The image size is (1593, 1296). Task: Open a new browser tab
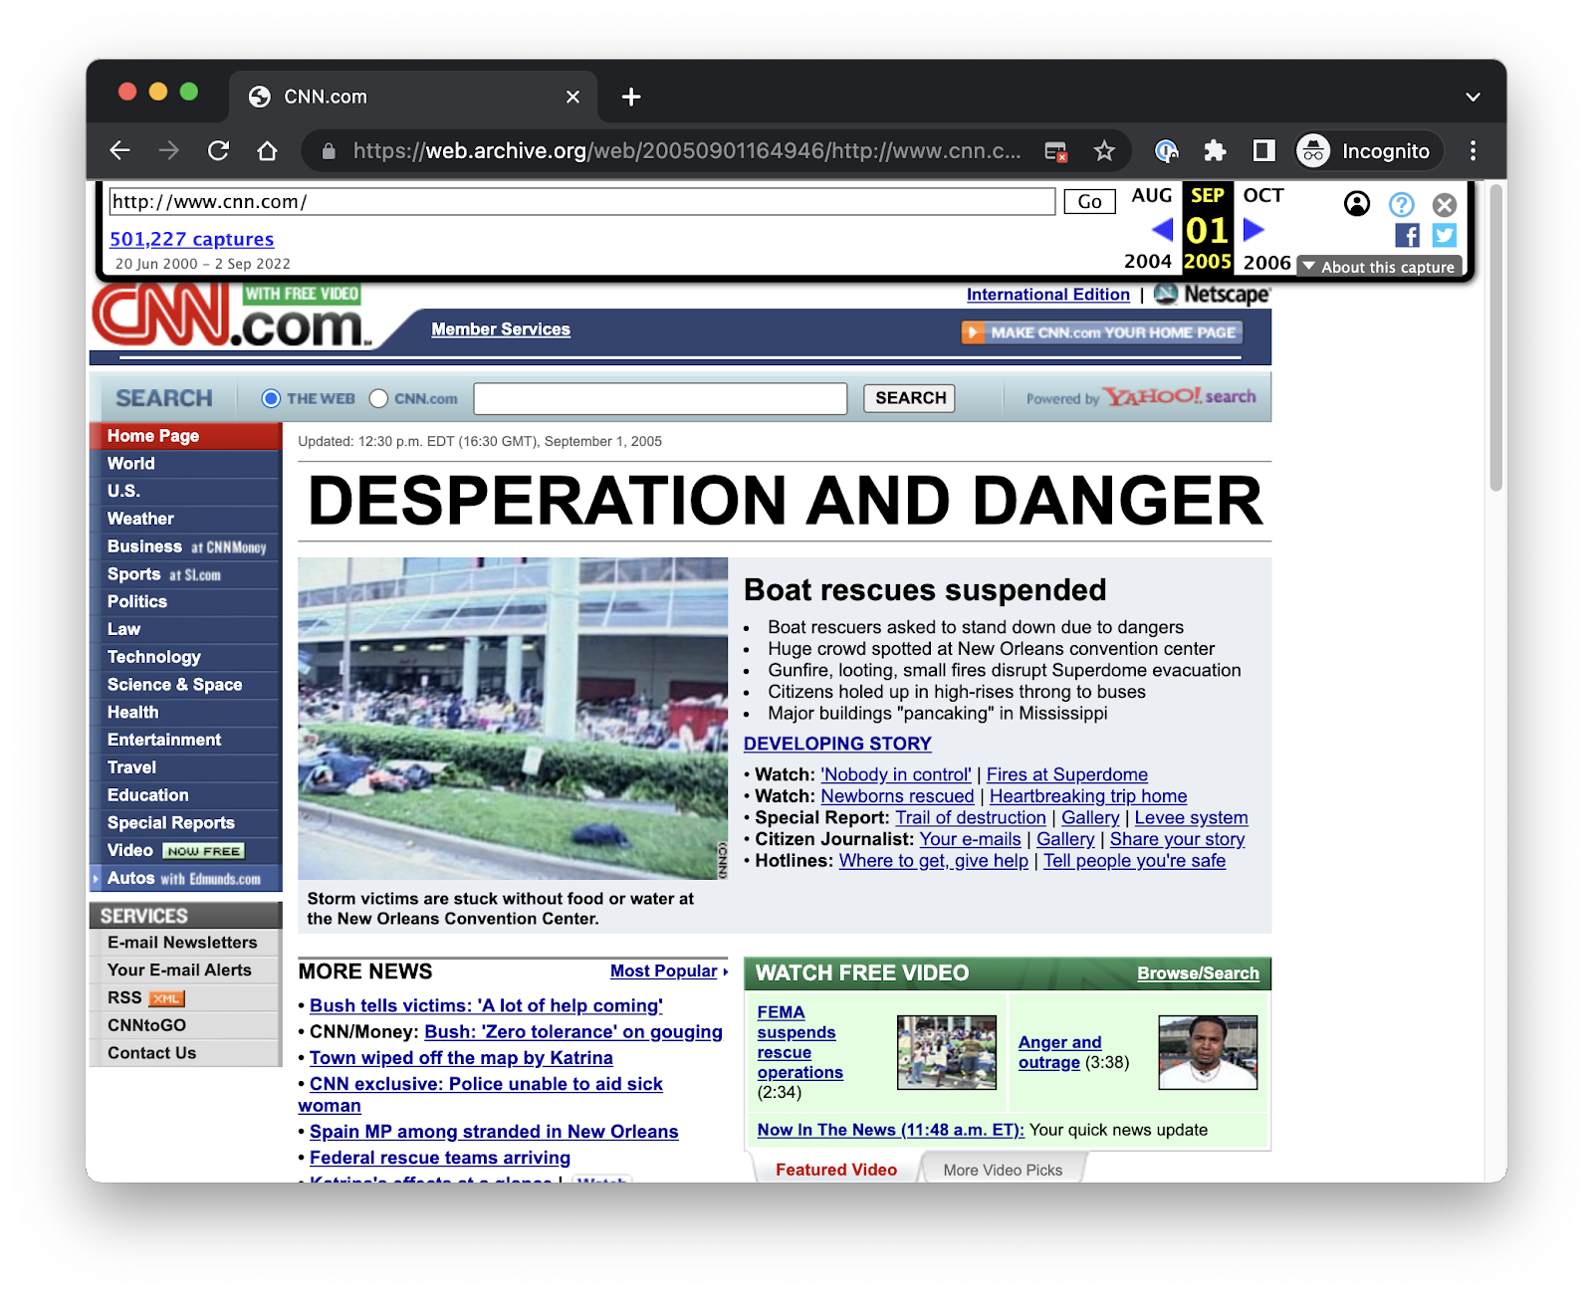[x=631, y=97]
